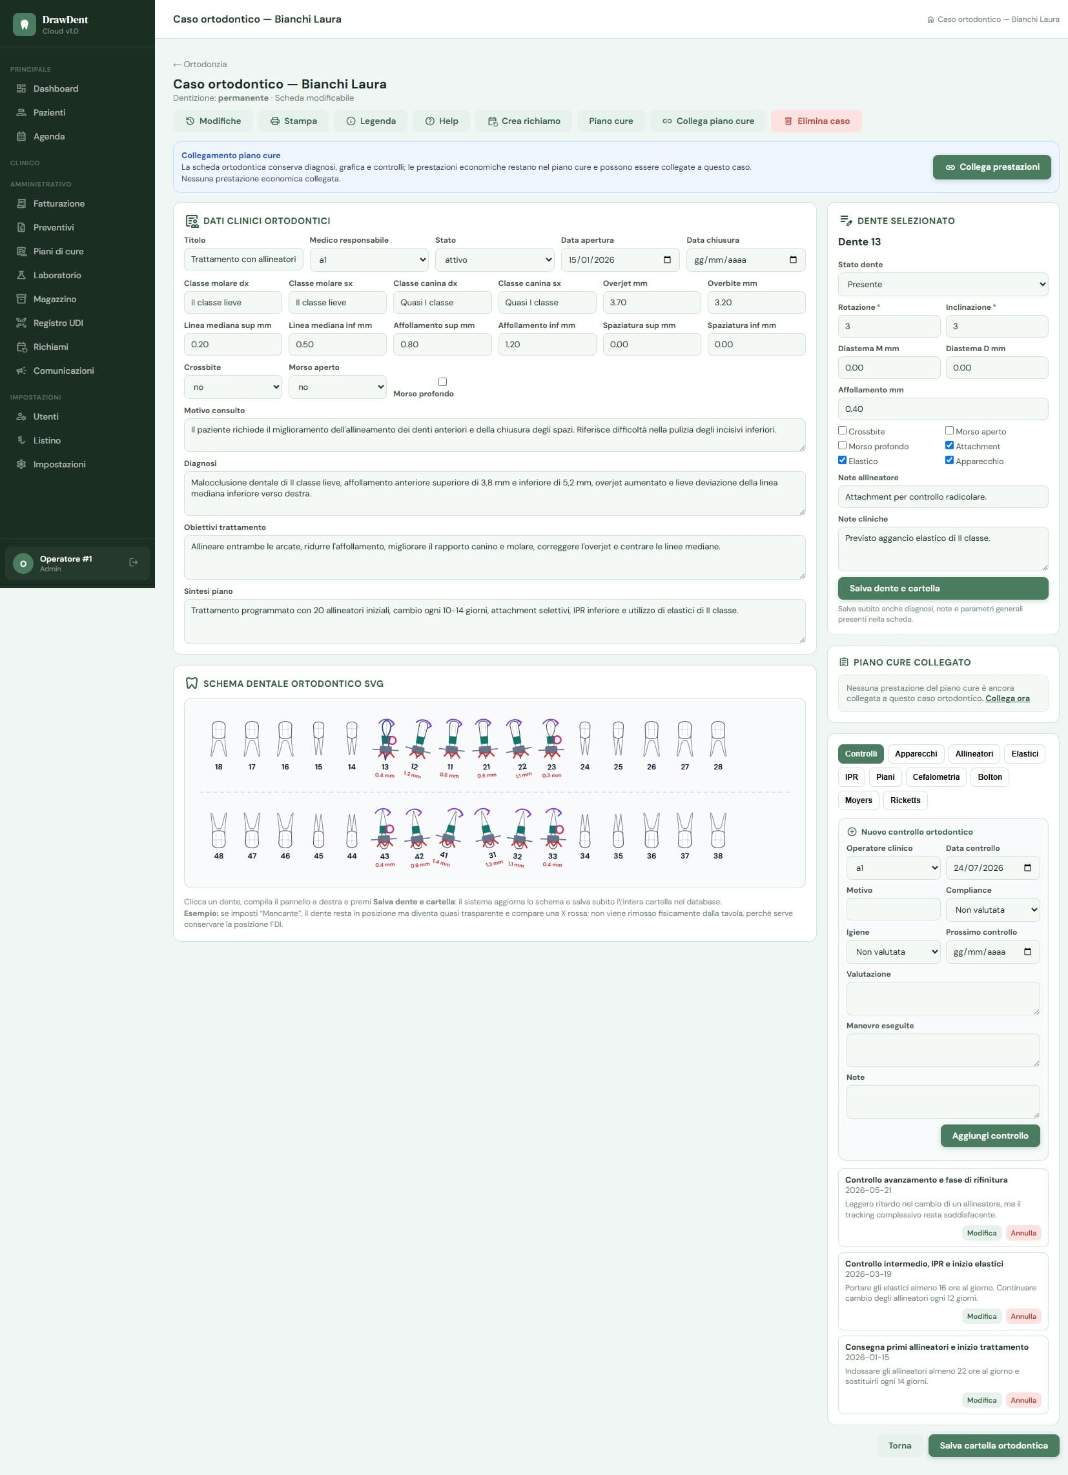Open Piani di cure in sidebar
Screen dimensions: 1068x1475
click(77, 251)
